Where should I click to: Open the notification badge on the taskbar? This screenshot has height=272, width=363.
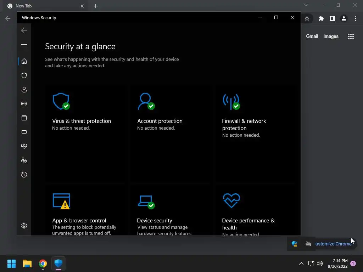353,263
